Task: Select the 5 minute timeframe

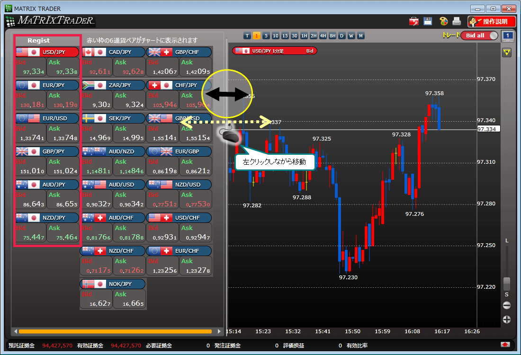Action: tap(266, 36)
